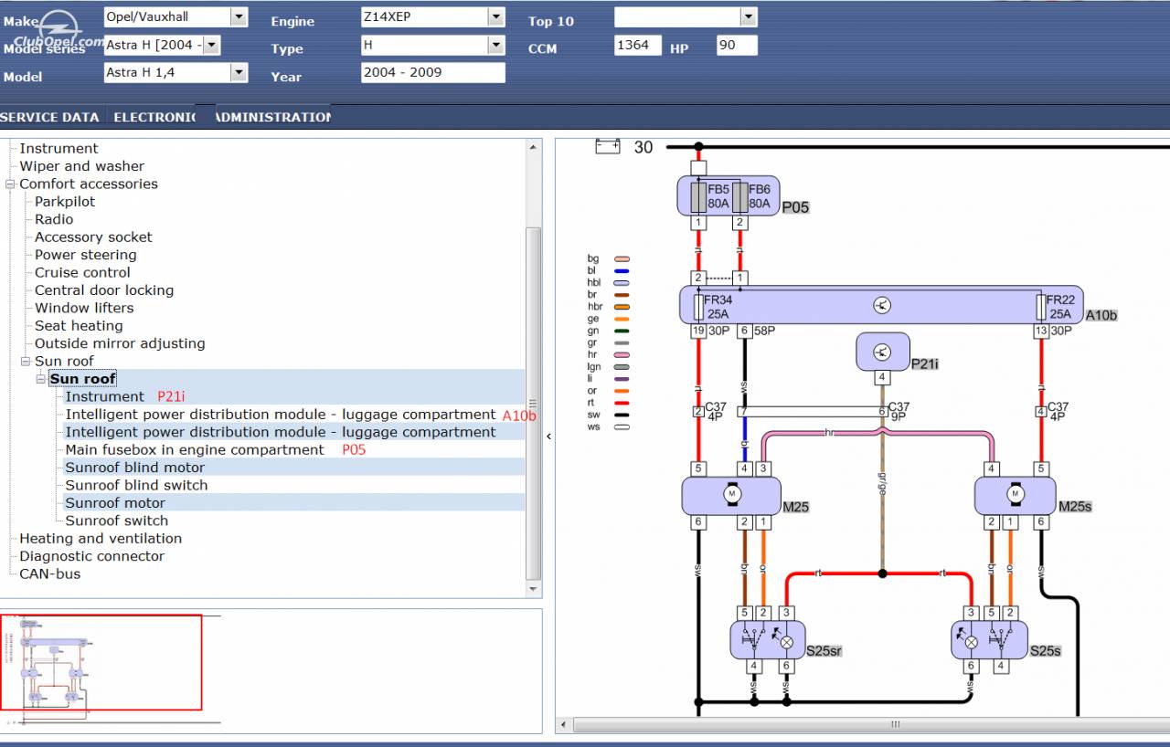Select Central door locking tree item
1170x747 pixels.
pos(104,290)
